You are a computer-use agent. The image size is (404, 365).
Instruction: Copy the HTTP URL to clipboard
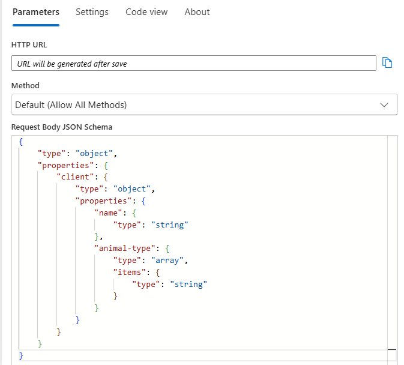pyautogui.click(x=387, y=63)
